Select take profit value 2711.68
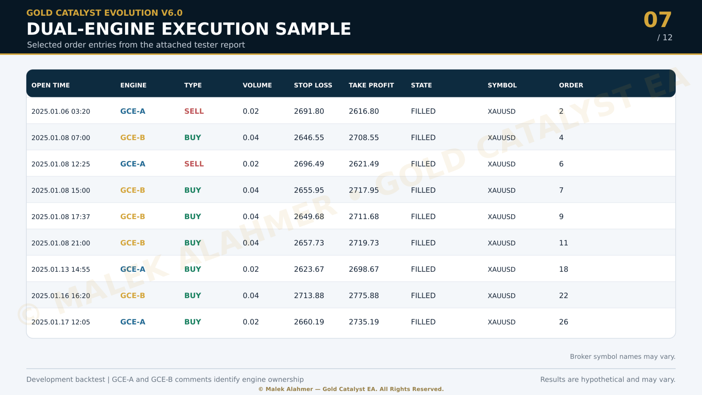The height and width of the screenshot is (395, 702). coord(364,217)
